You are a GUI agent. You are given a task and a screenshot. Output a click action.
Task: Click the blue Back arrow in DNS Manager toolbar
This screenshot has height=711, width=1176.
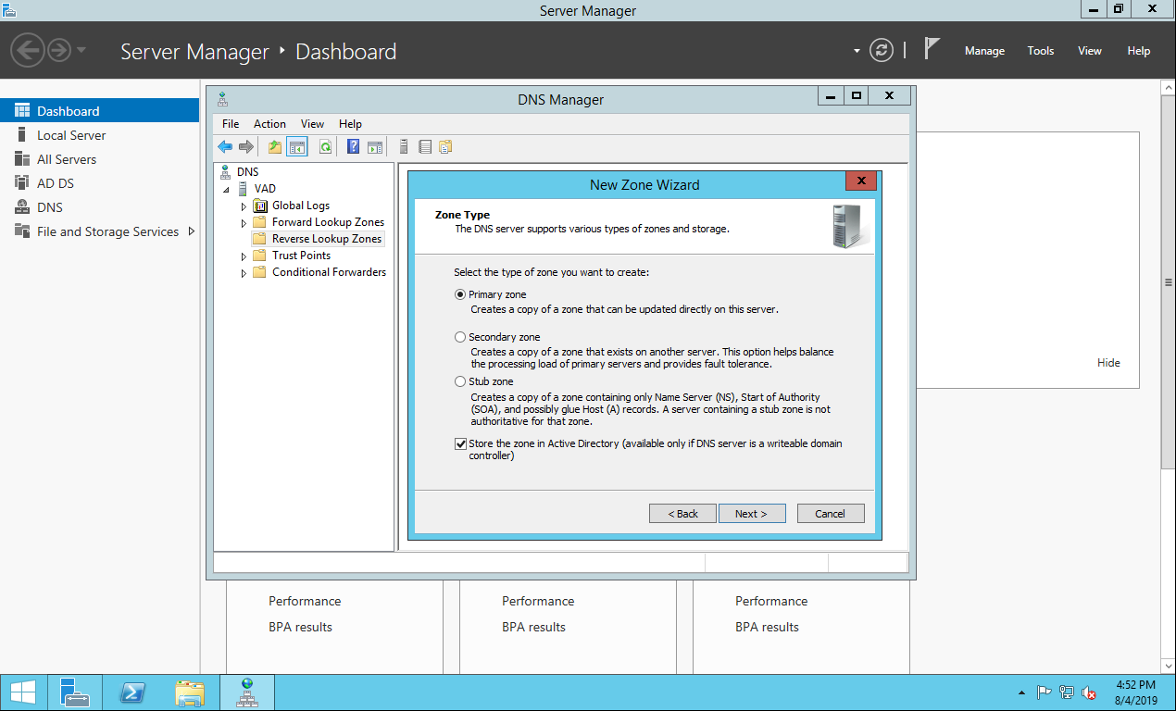(225, 146)
